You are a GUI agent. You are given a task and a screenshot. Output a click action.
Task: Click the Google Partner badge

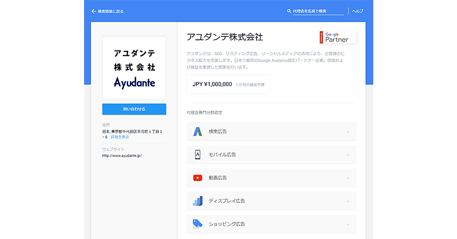click(338, 37)
